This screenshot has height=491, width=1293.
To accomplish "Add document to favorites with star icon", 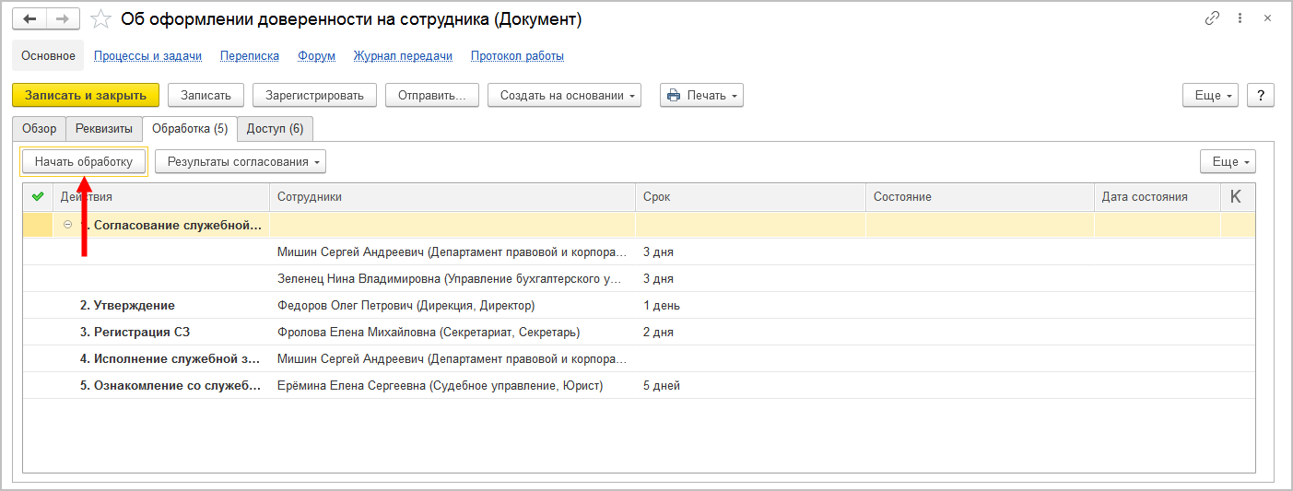I will (x=102, y=19).
